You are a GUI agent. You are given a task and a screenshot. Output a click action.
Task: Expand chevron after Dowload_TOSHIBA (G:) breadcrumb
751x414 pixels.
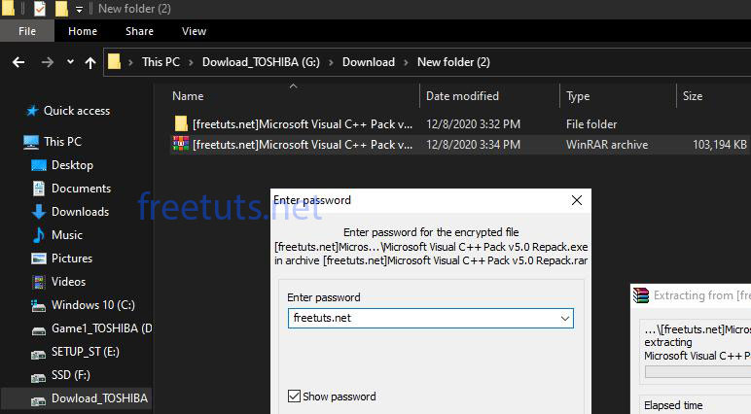[x=331, y=63]
